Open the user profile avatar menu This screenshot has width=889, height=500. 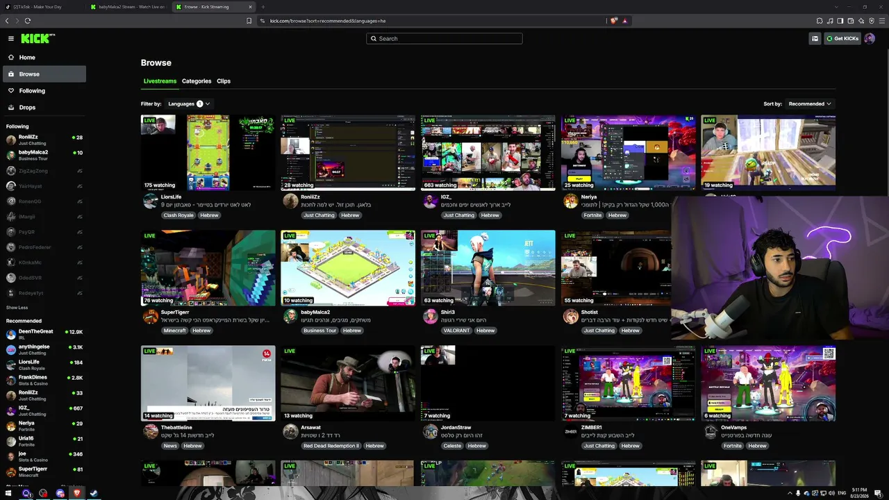(x=870, y=39)
